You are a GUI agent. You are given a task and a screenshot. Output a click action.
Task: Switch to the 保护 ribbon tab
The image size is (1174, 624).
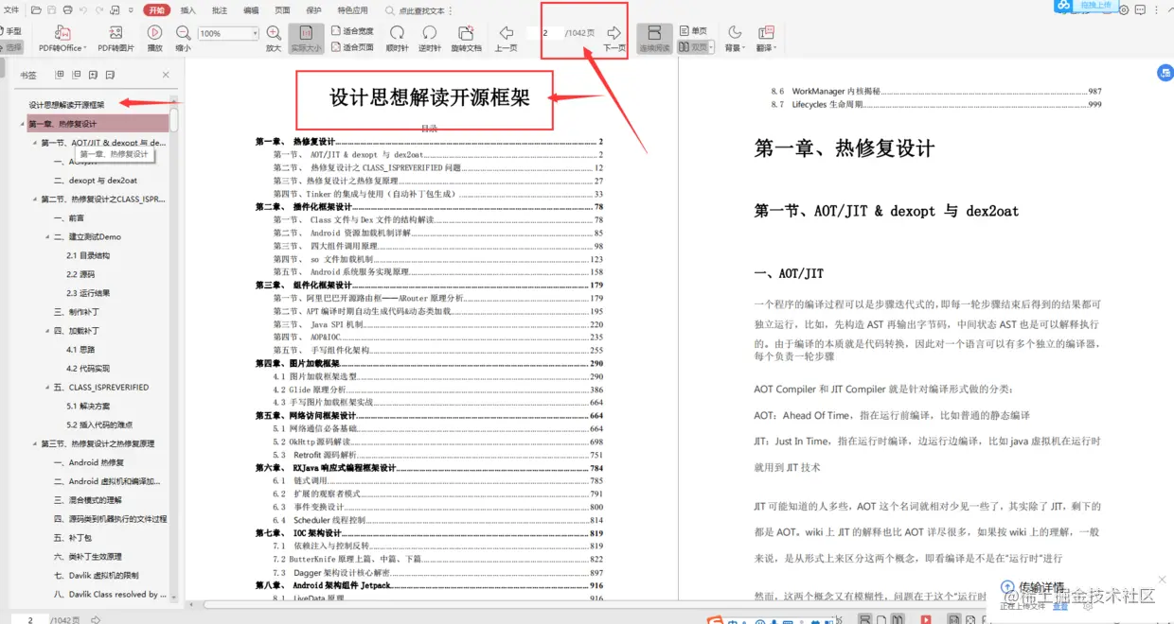(313, 10)
